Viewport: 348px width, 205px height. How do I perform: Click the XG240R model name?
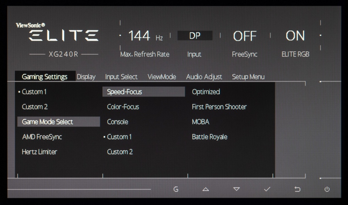pos(64,54)
